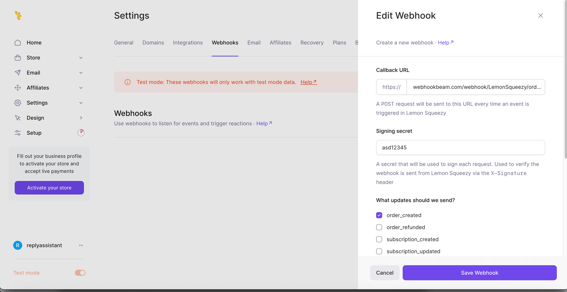567x292 pixels.
Task: Click the Design cursor icon
Action: (x=18, y=118)
